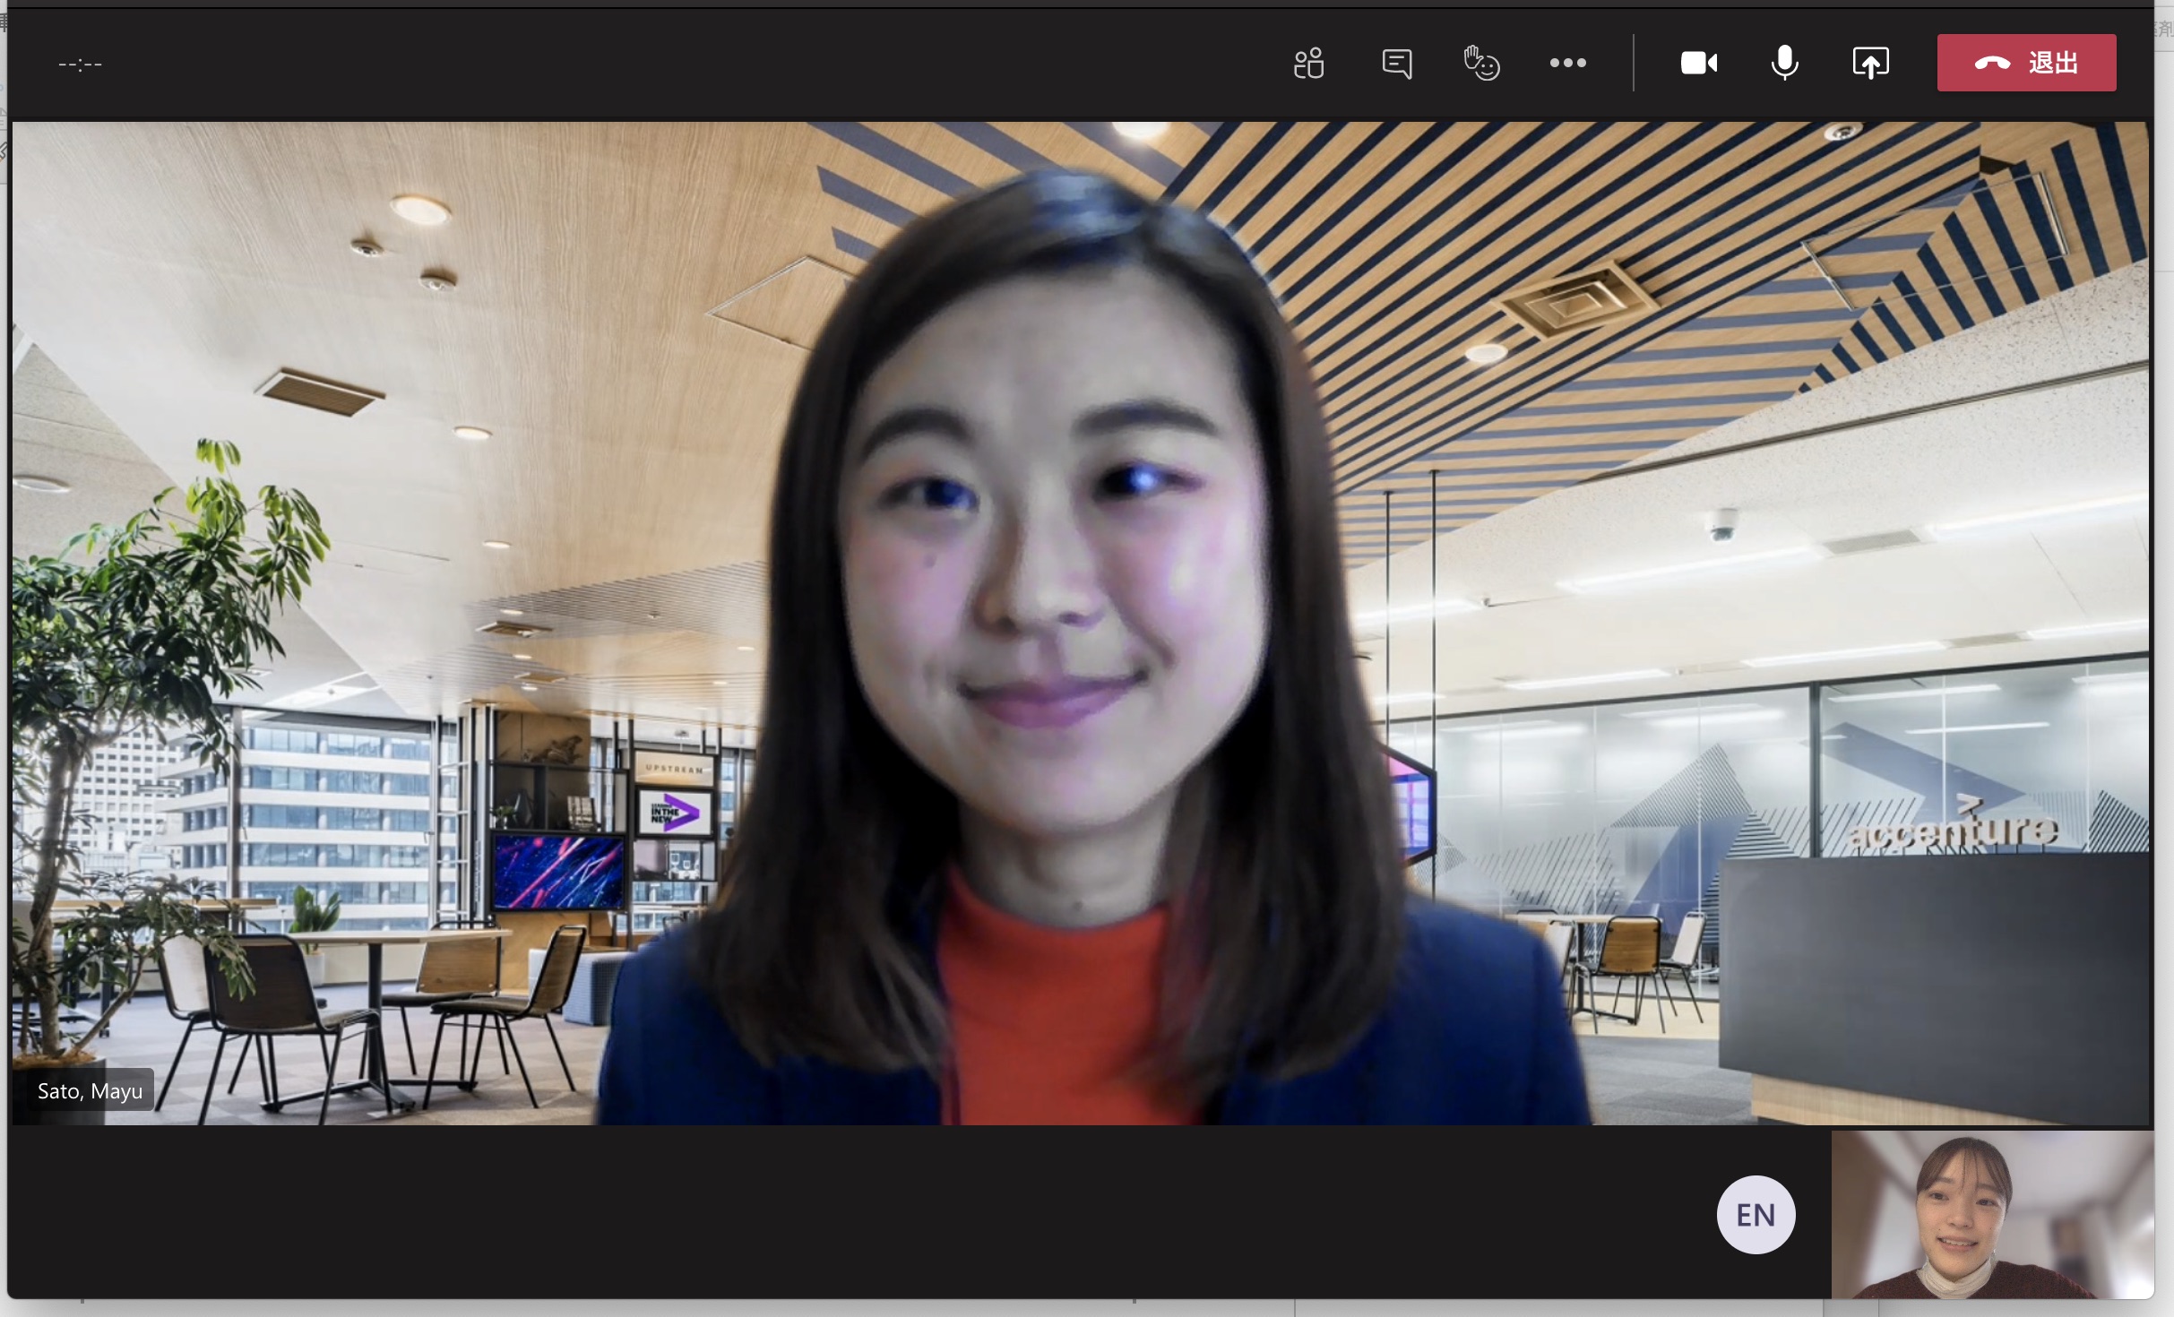This screenshot has width=2174, height=1317.
Task: Open the meeting chat conversation
Action: click(x=1396, y=64)
